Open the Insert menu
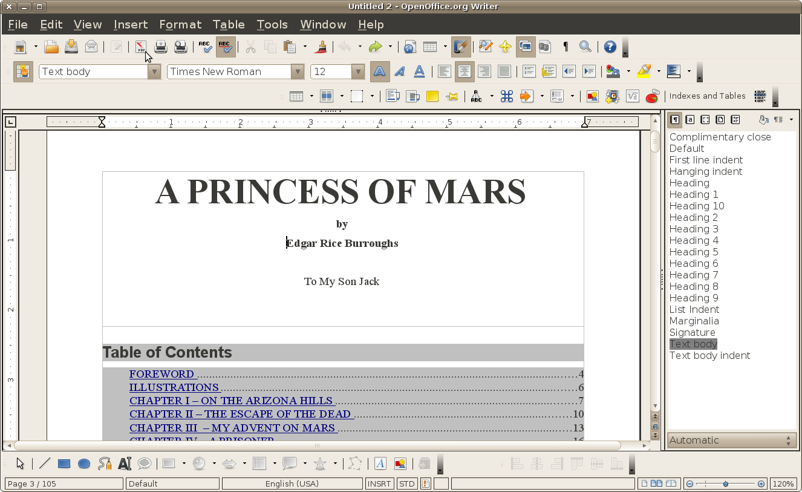This screenshot has width=802, height=492. tap(131, 25)
